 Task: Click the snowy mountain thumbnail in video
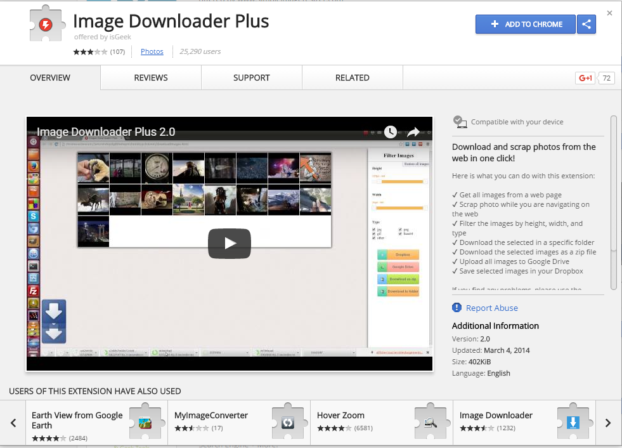point(283,200)
